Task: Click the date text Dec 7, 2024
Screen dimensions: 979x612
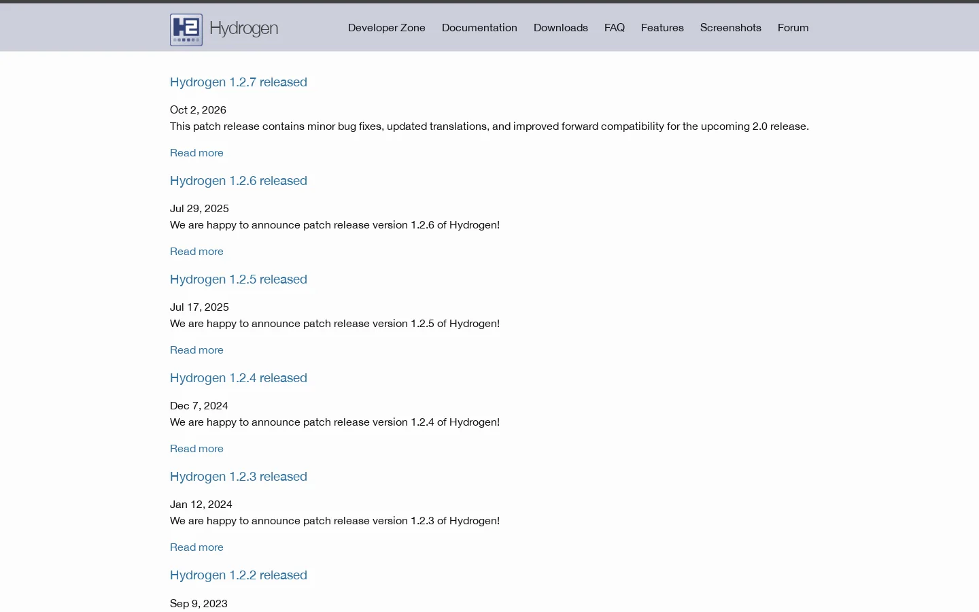Action: click(x=199, y=406)
